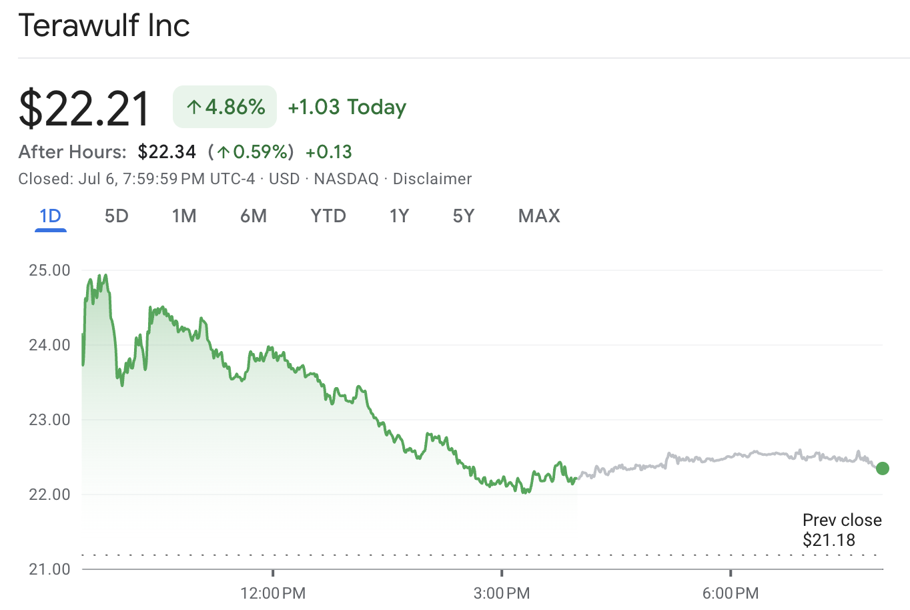Click the After Hours $22.34 price
This screenshot has width=910, height=610.
(167, 152)
